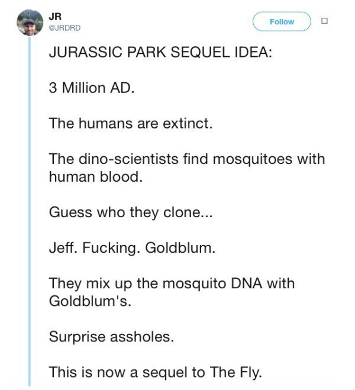Screen dimensions: 355x390
Task: Click the "human blood." text line
Action: point(96,176)
